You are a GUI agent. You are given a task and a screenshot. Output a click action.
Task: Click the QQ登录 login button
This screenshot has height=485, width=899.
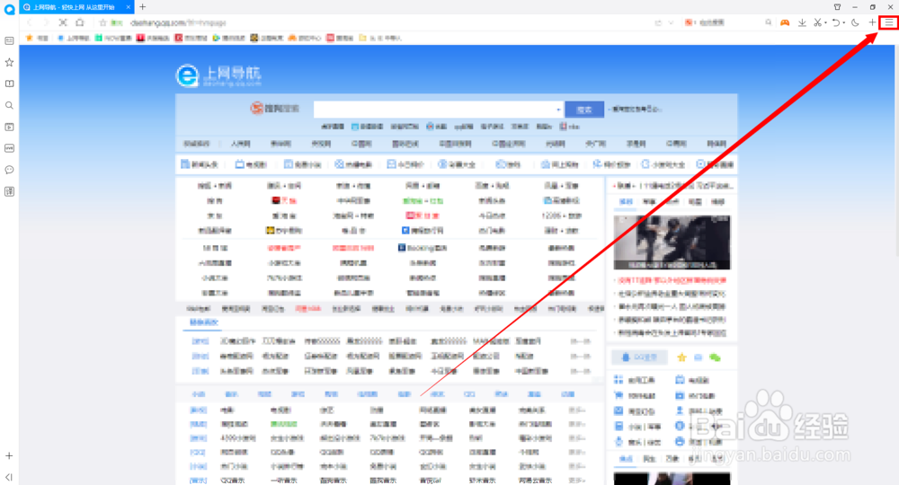[639, 357]
